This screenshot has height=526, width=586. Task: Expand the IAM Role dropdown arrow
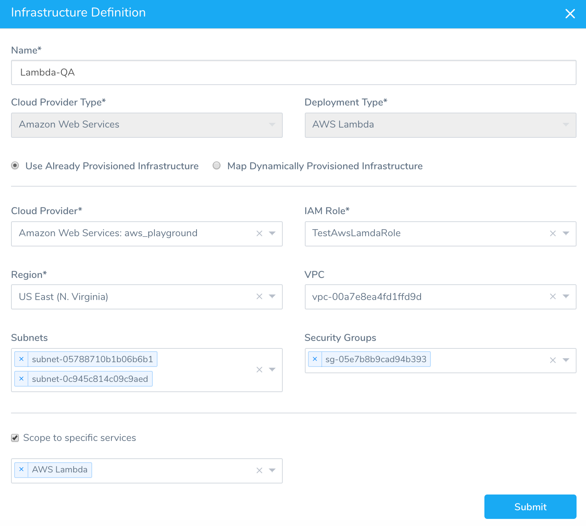(x=566, y=233)
